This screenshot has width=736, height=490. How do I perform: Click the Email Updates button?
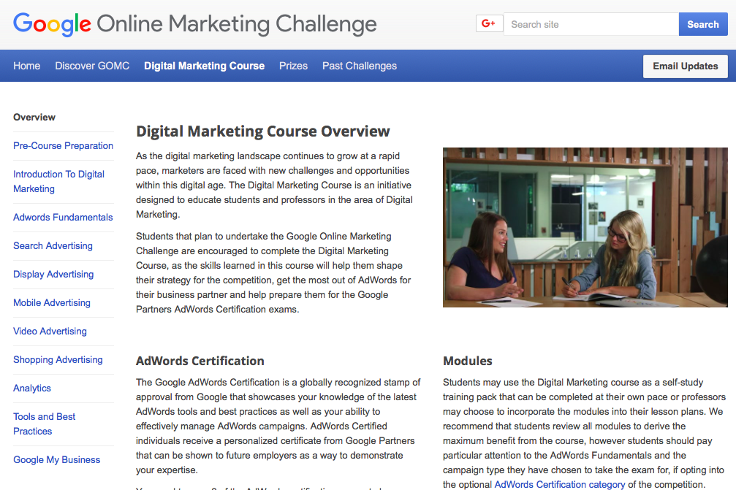pos(686,66)
